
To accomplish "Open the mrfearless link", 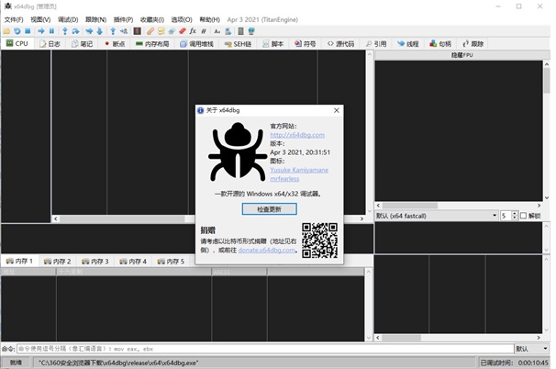I will [284, 179].
